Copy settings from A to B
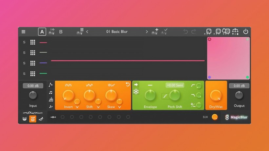Screen dimensions: 269x151 coord(52,32)
